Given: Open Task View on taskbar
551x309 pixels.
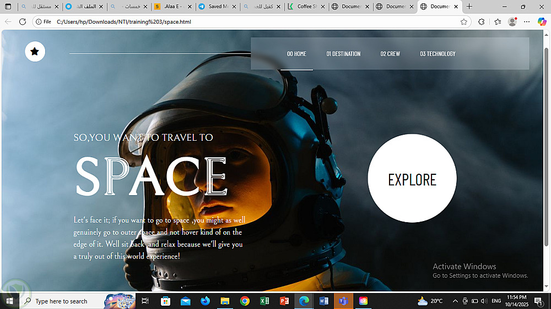Looking at the screenshot, I should [145, 301].
